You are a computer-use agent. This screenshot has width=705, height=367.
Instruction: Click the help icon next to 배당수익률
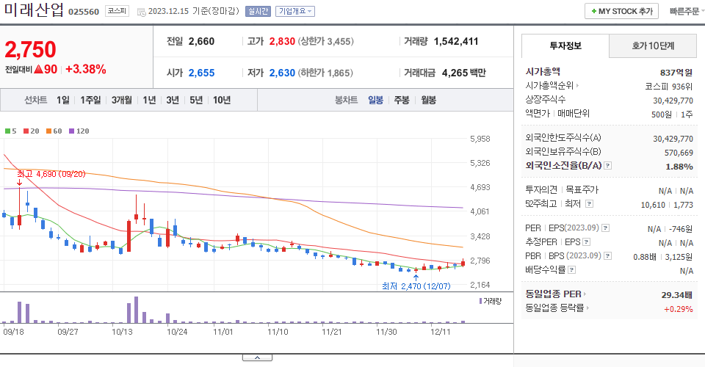click(x=572, y=270)
